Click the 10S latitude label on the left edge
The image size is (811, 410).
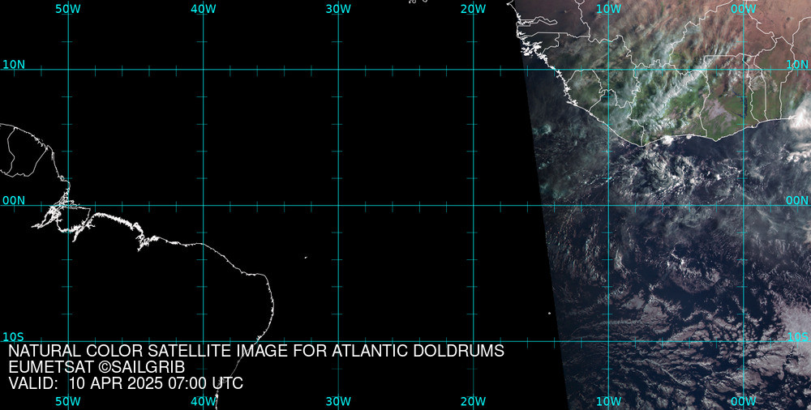pos(14,337)
